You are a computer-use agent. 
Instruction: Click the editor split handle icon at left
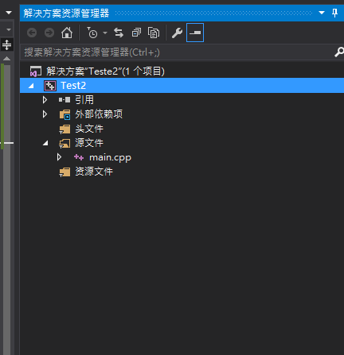pyautogui.click(x=6, y=44)
